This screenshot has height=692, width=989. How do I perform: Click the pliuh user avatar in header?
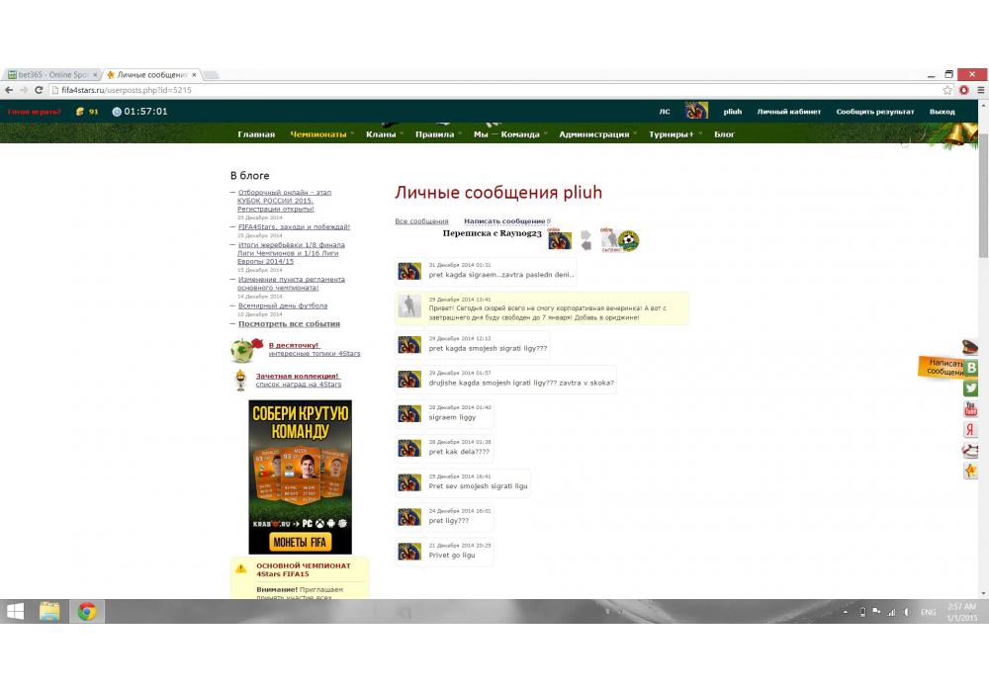(696, 111)
